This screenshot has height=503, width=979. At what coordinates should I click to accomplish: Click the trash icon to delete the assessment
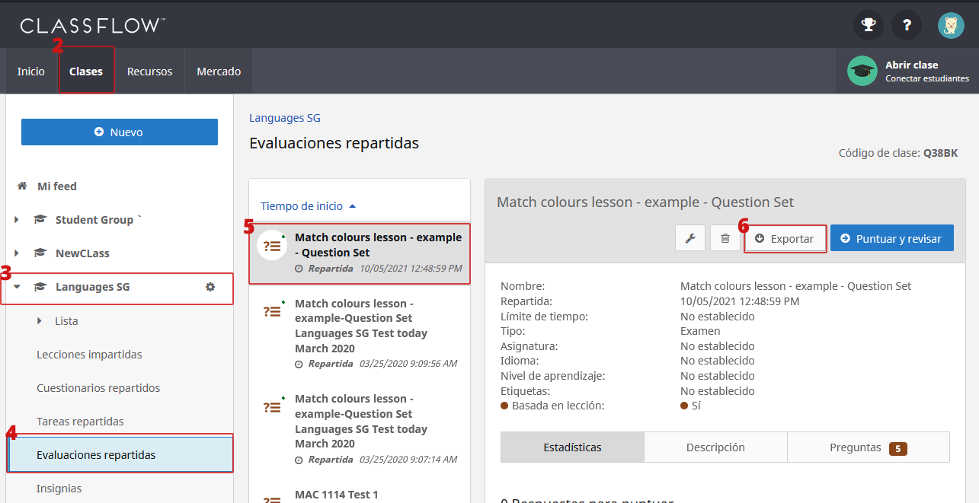[x=725, y=237]
